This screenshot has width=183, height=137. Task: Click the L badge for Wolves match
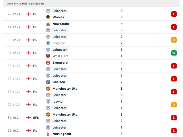click(174, 14)
